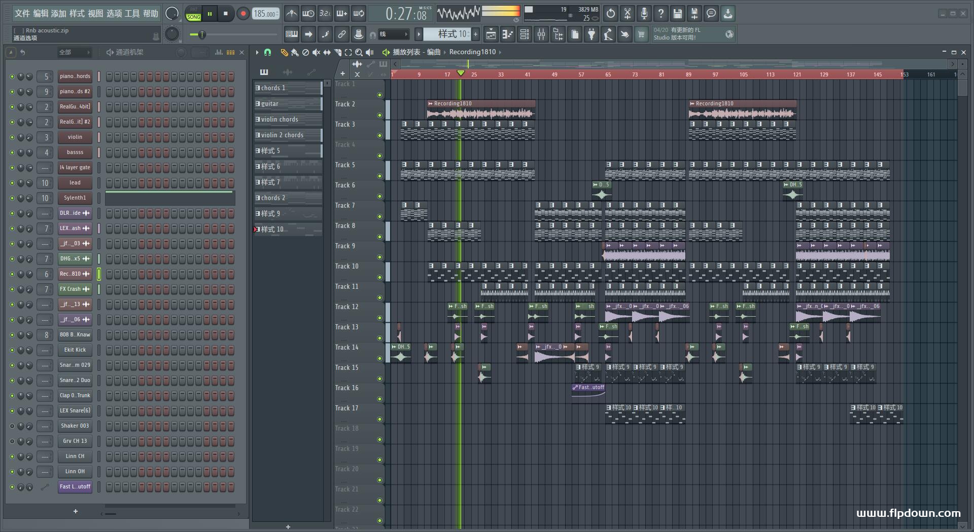Screen dimensions: 974x532
Task: Mute Track 5 via its green dot
Action: (379, 176)
